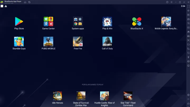Open PUBG MOBILE
Screen dimensions: 190x107
click(x=48, y=42)
